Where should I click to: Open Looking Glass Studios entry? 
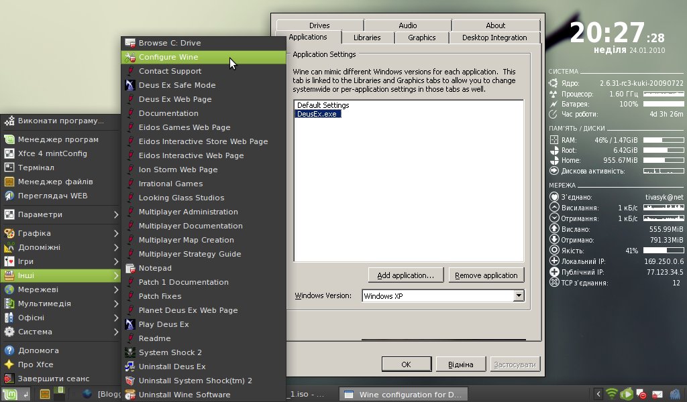tap(203, 198)
